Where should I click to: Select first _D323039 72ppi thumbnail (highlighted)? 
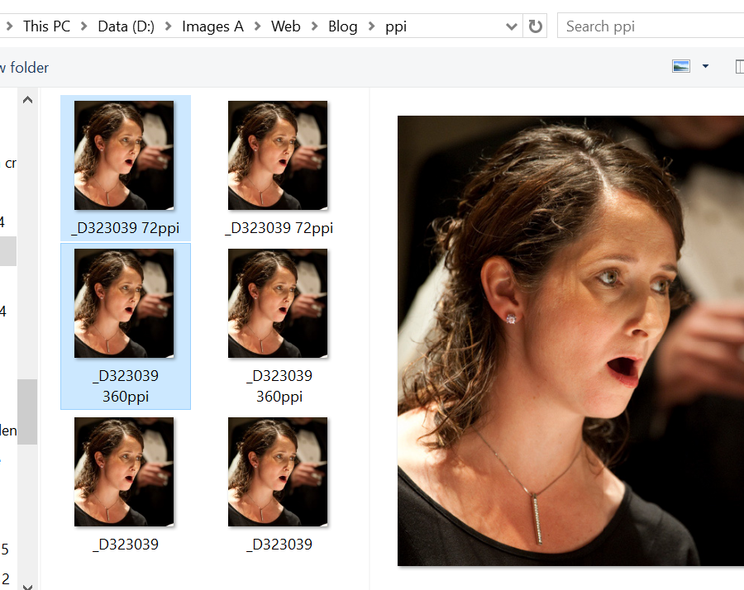pyautogui.click(x=124, y=155)
